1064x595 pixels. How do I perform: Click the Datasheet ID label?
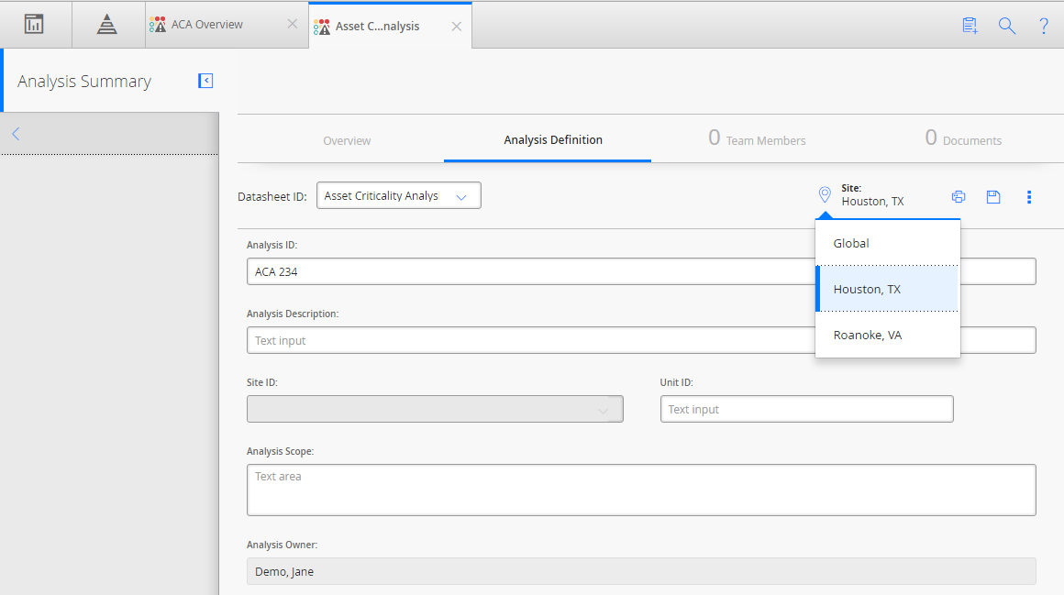[272, 197]
